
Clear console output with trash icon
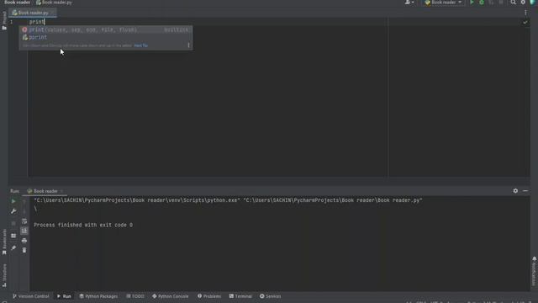[24, 250]
